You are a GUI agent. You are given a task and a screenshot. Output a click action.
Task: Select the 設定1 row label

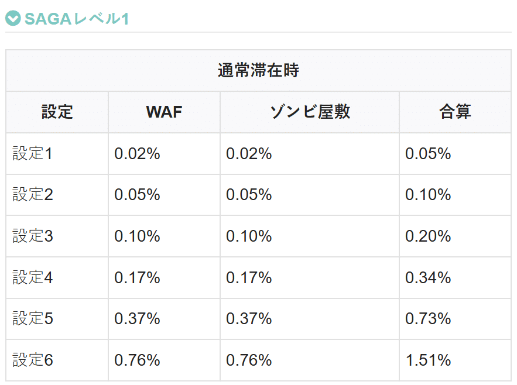(32, 154)
